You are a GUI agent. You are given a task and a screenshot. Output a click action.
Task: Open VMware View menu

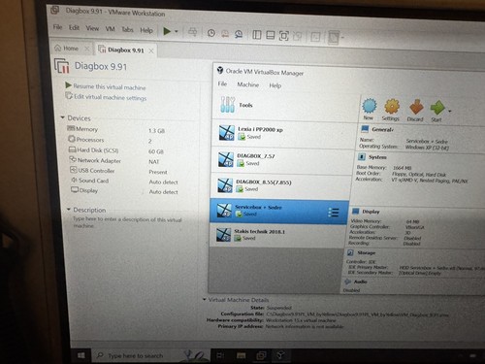click(92, 28)
